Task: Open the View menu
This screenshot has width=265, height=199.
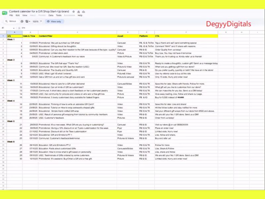Action: [25, 15]
